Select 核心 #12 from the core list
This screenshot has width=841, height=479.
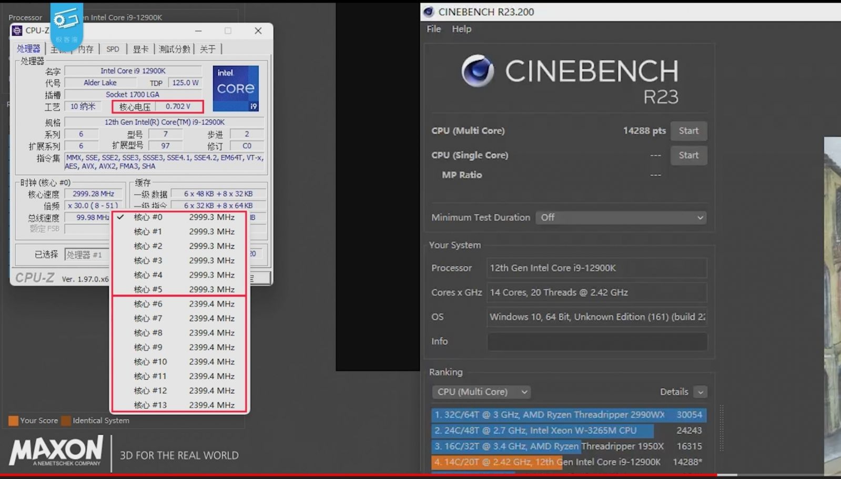179,391
